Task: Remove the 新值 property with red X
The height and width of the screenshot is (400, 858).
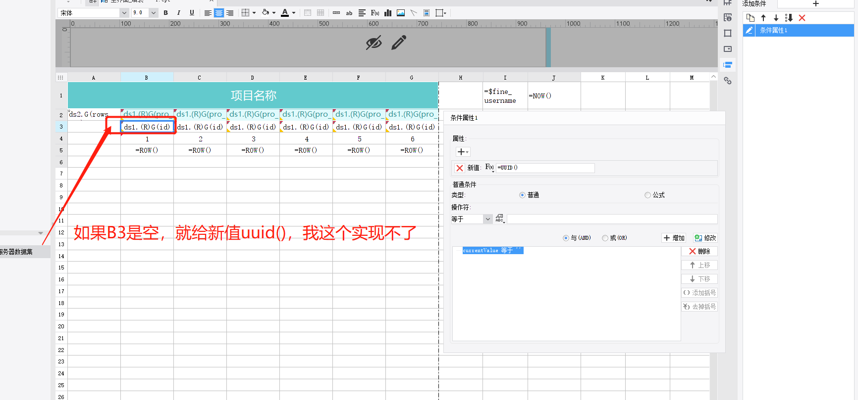Action: tap(460, 168)
